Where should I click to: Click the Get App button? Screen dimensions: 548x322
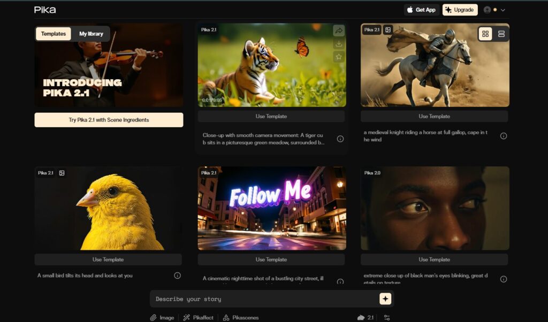pyautogui.click(x=422, y=10)
